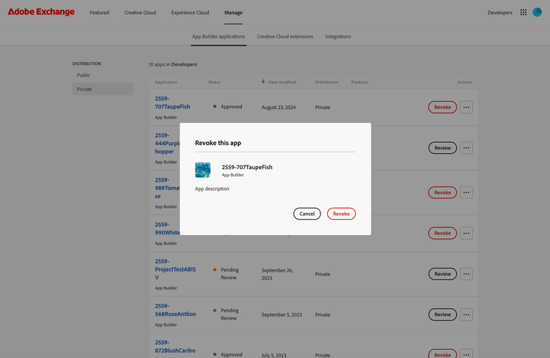Click Review for 2559-ProjectTestABISV
The image size is (550, 358).
point(442,274)
